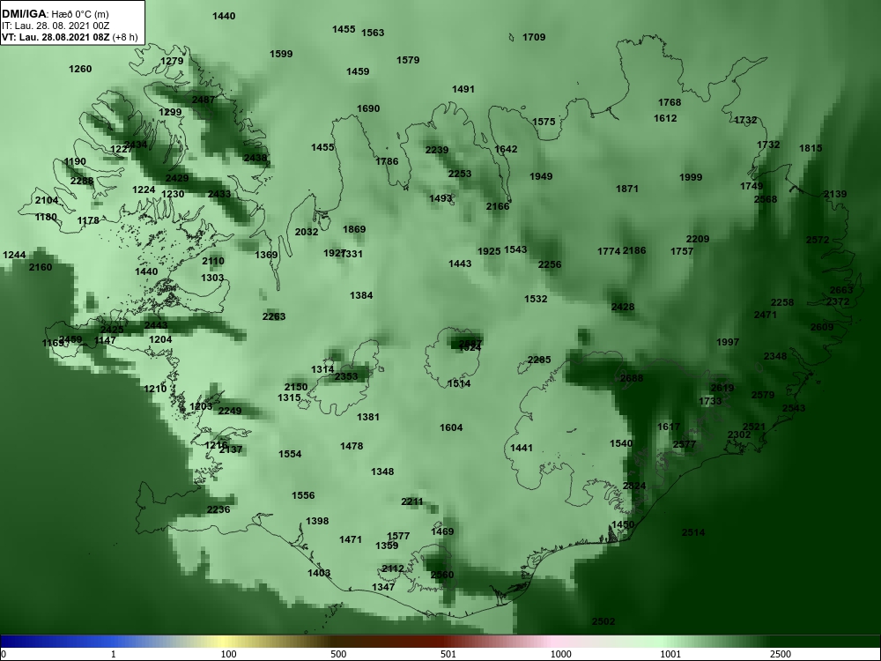Click the map value 2502 at bottom
This screenshot has width=881, height=661.
[x=603, y=621]
